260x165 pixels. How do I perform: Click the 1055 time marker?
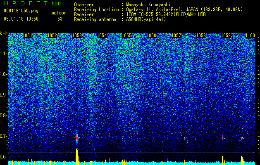(126, 35)
